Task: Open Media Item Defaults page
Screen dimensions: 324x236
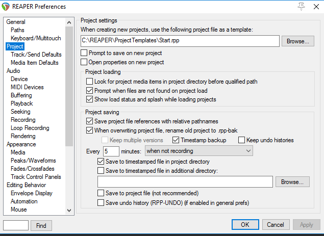Action: pyautogui.click(x=35, y=63)
